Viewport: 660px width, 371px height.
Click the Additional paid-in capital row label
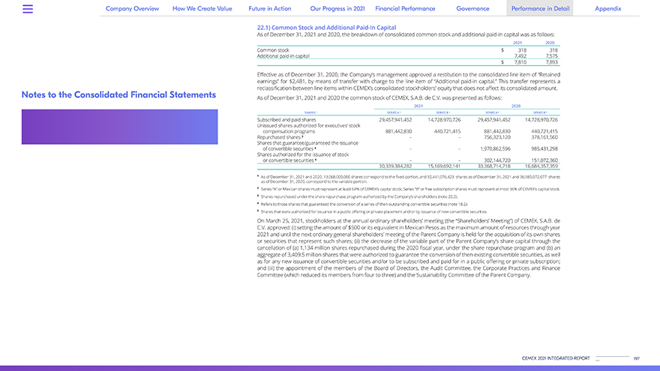283,55
